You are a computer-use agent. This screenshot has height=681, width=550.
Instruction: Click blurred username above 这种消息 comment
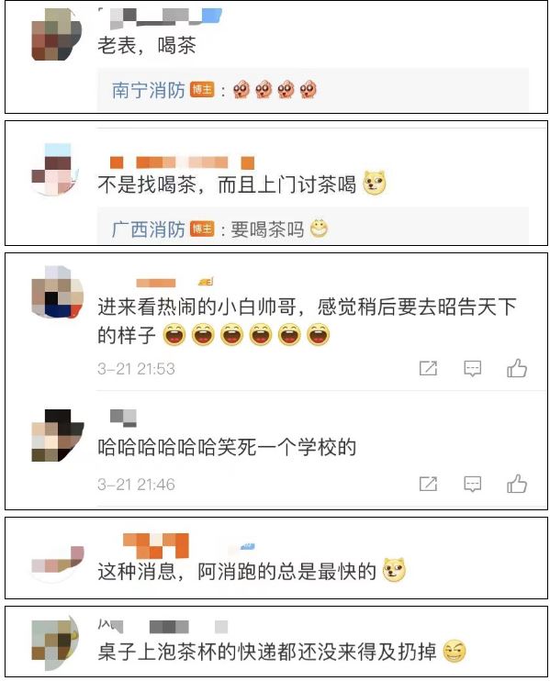(x=156, y=545)
